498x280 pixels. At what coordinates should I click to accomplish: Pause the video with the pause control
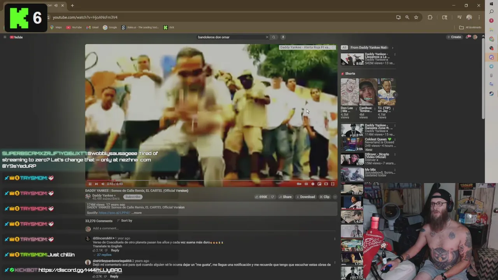pyautogui.click(x=90, y=184)
